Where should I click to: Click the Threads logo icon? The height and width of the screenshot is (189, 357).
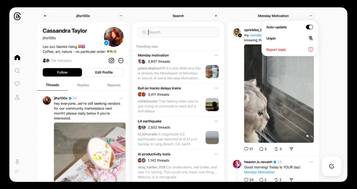click(x=17, y=16)
